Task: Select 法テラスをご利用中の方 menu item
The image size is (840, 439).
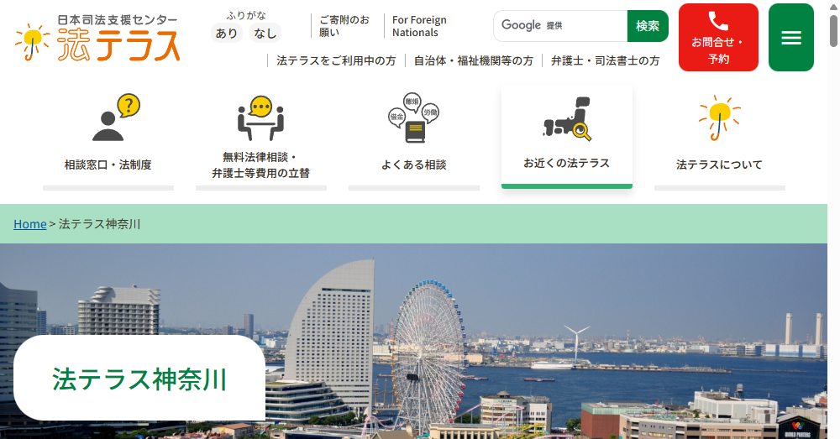Action: (x=336, y=60)
